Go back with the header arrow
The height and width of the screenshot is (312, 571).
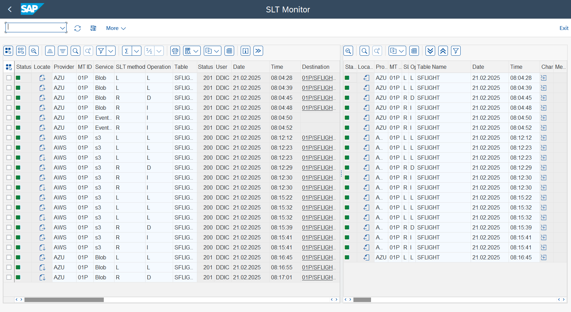click(10, 9)
